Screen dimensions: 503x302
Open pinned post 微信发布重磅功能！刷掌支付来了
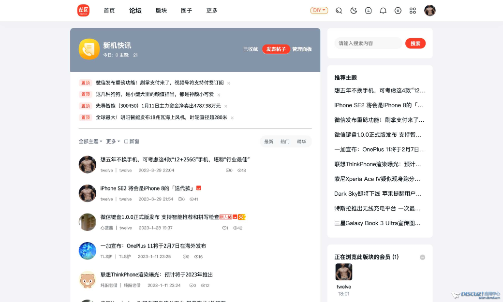pyautogui.click(x=160, y=83)
